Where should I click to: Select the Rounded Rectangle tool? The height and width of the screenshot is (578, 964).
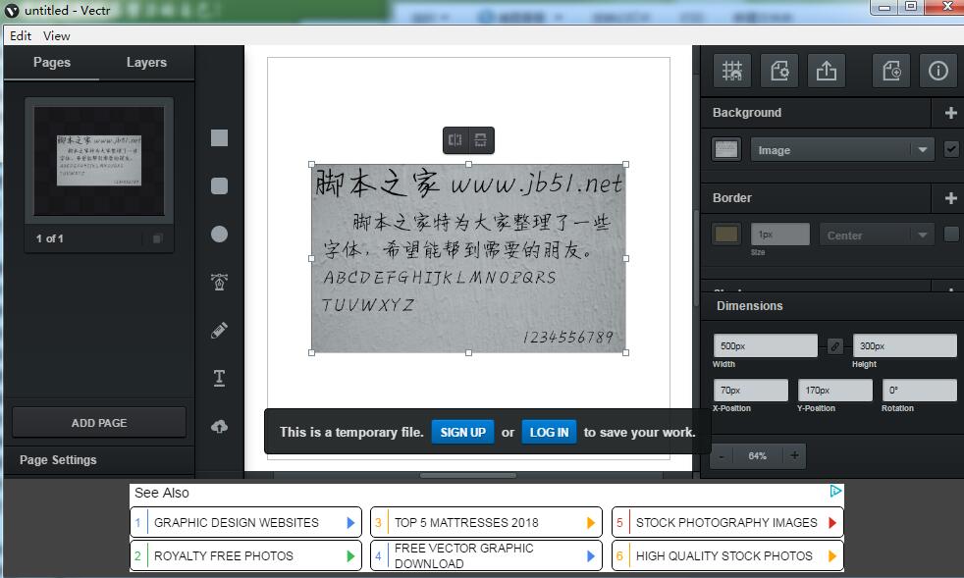pos(219,186)
